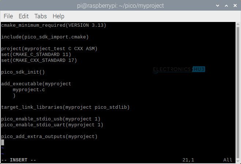Minimize the terminal window
The image size is (241, 164).
point(218,5)
